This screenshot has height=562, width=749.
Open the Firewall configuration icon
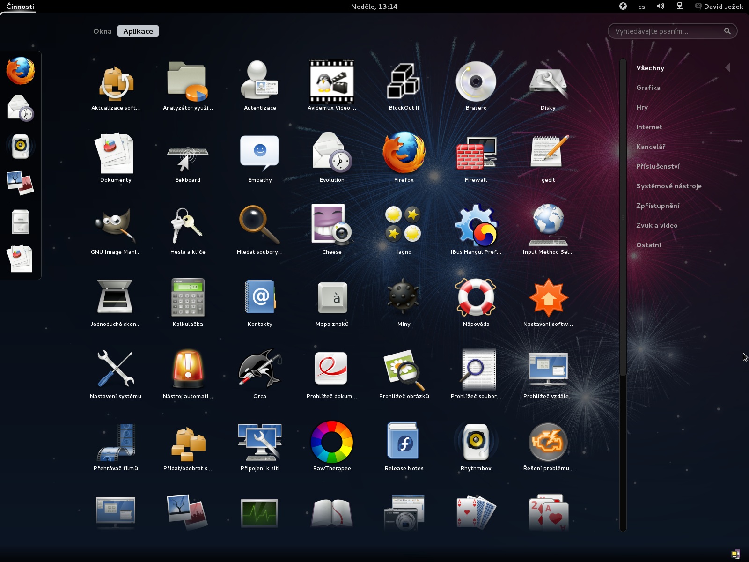point(476,154)
